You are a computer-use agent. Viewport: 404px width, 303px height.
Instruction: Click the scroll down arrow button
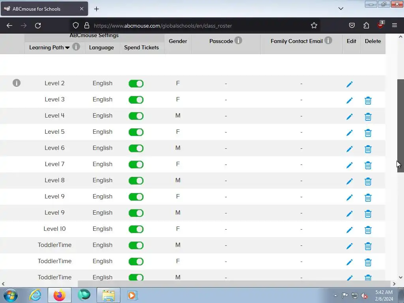coord(400,277)
